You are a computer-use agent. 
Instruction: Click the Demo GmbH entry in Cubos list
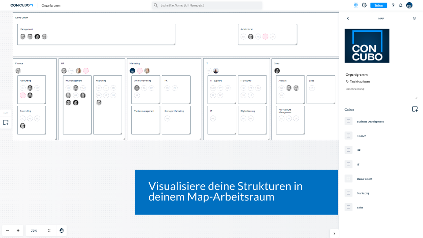(x=364, y=179)
